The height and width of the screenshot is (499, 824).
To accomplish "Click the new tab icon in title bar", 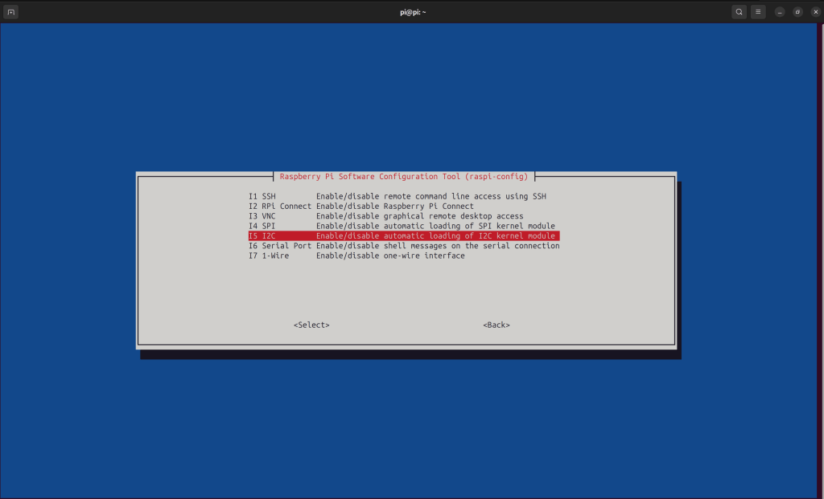I will (x=11, y=12).
